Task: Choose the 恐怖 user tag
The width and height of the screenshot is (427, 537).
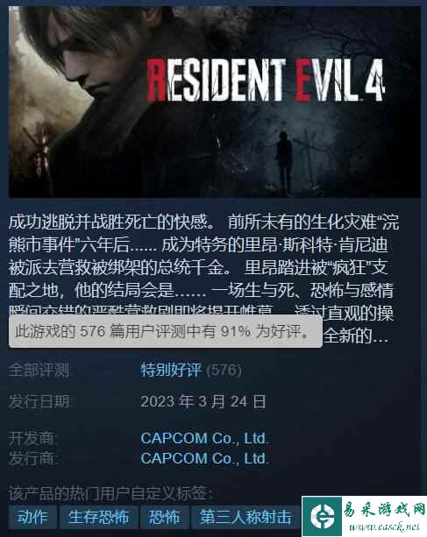Action: point(164,517)
